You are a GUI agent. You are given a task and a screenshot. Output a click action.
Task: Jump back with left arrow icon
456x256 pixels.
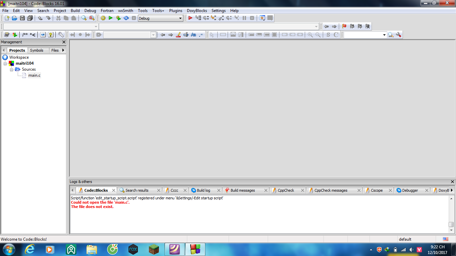[326, 26]
